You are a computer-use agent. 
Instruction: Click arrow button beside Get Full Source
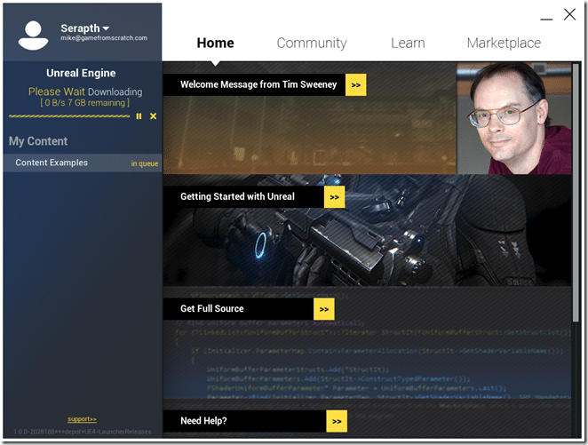(324, 309)
